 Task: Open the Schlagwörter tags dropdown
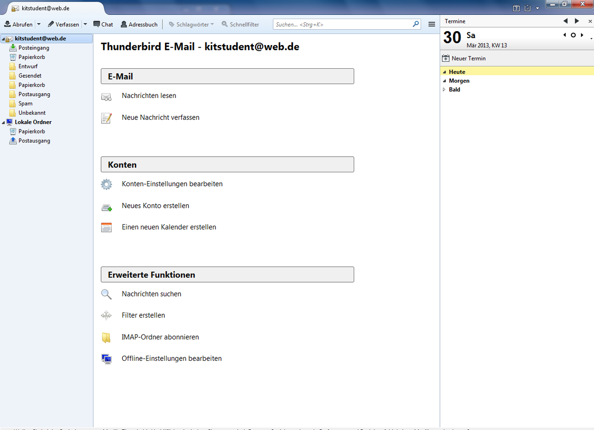(191, 24)
